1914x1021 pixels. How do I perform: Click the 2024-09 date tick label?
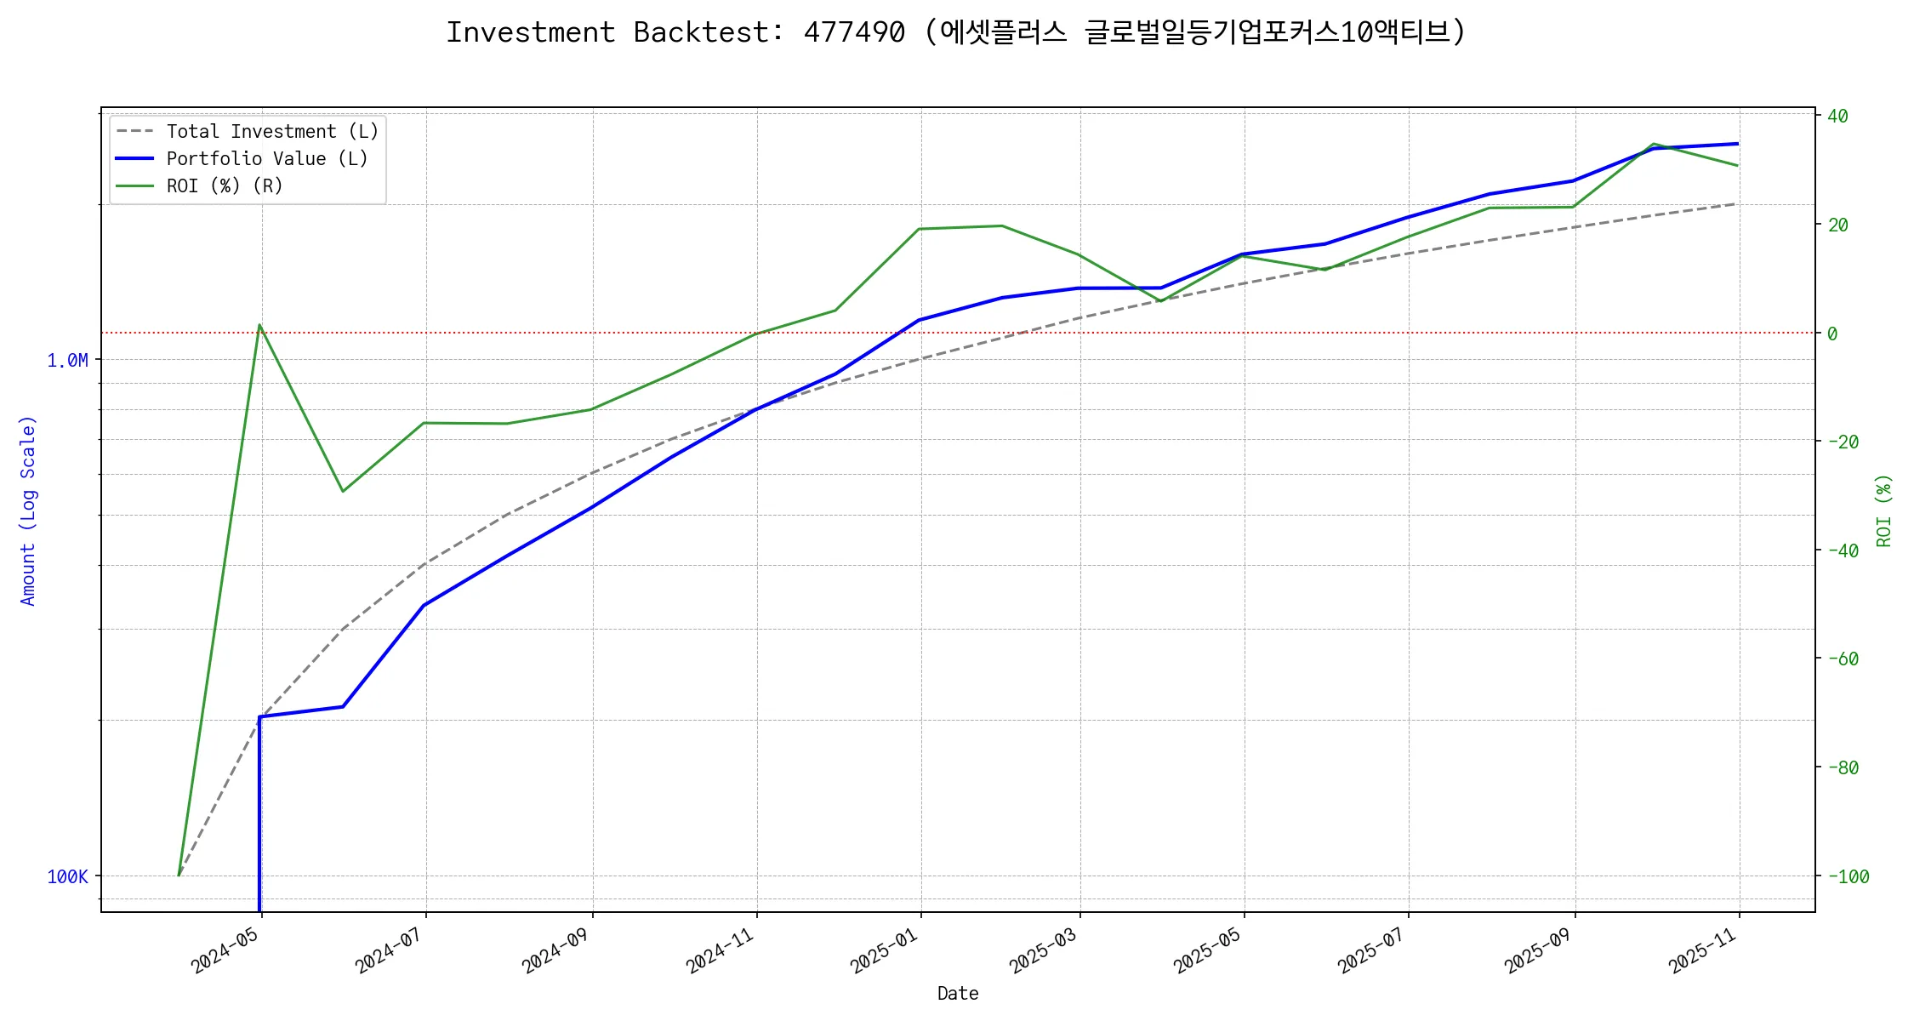pyautogui.click(x=555, y=950)
